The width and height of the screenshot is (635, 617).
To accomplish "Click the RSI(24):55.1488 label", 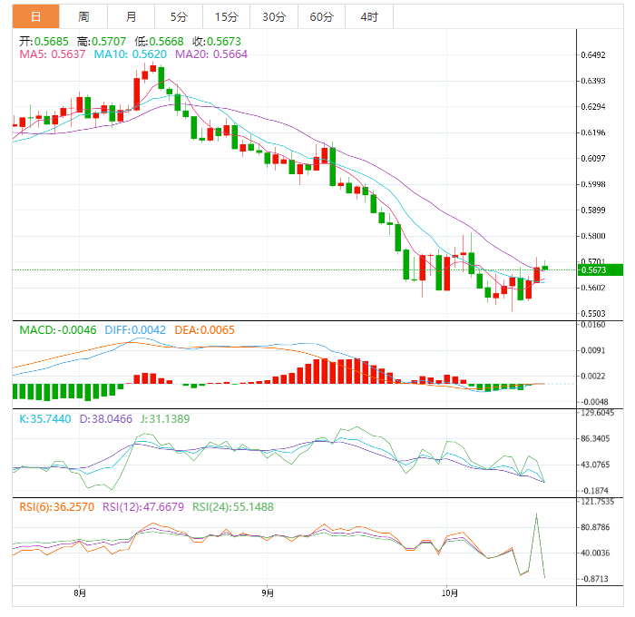I will pyautogui.click(x=233, y=507).
